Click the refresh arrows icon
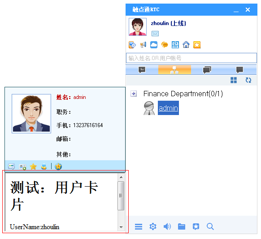 [x=248, y=80]
